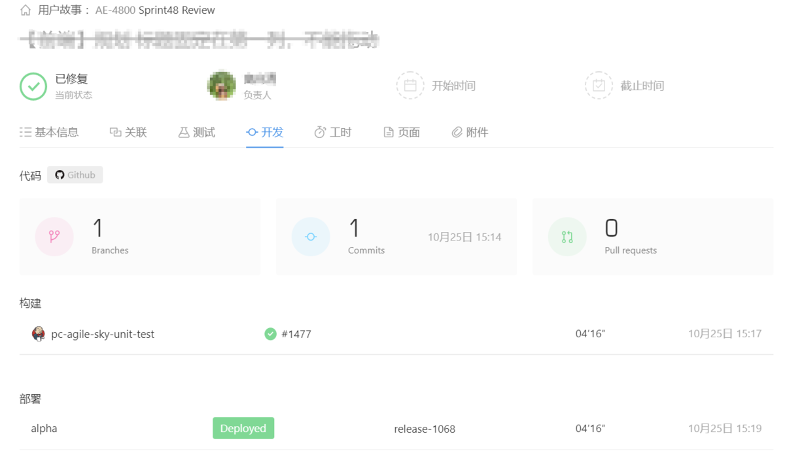Click the green Pull requests icon

567,236
